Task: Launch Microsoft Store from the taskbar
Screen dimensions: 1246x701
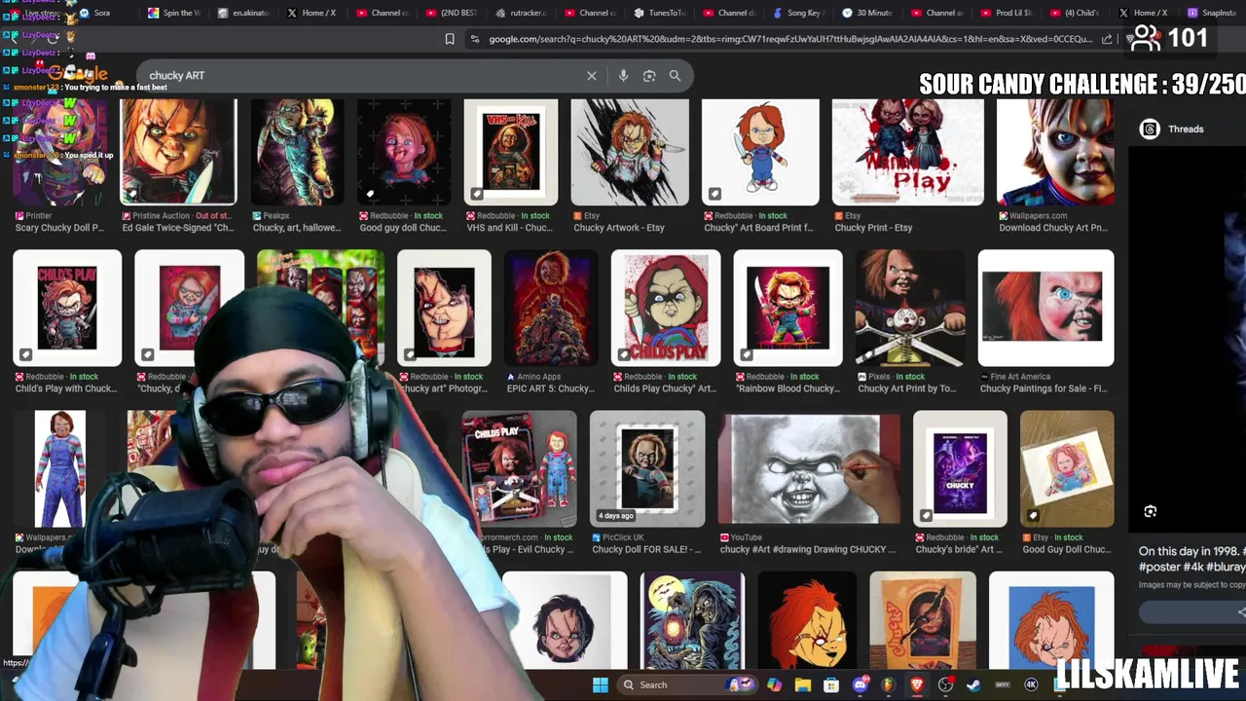Action: pyautogui.click(x=830, y=684)
